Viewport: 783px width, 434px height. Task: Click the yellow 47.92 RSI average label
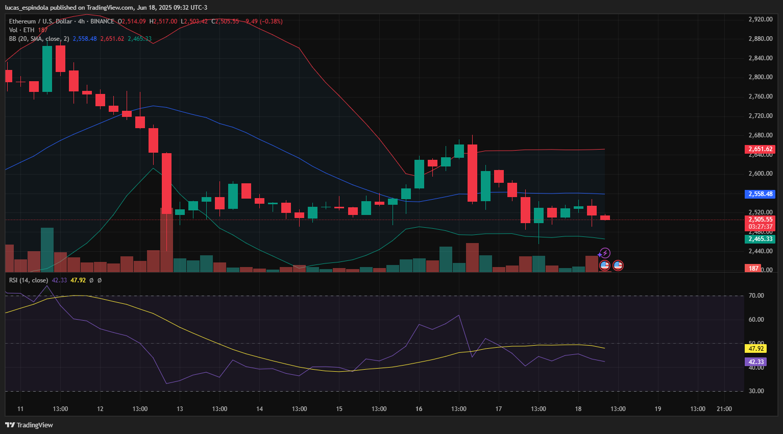pos(755,349)
